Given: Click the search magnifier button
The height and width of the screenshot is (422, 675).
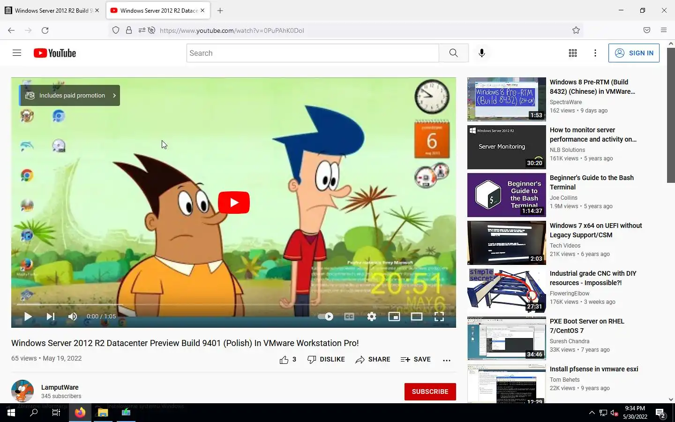Looking at the screenshot, I should (453, 53).
